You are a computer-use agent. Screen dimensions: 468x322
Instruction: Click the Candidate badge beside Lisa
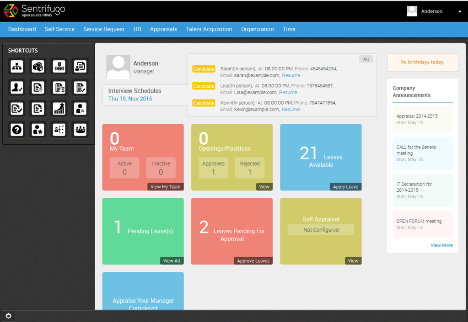[x=204, y=86]
